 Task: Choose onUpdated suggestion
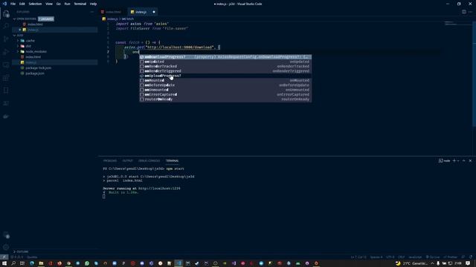(225, 62)
